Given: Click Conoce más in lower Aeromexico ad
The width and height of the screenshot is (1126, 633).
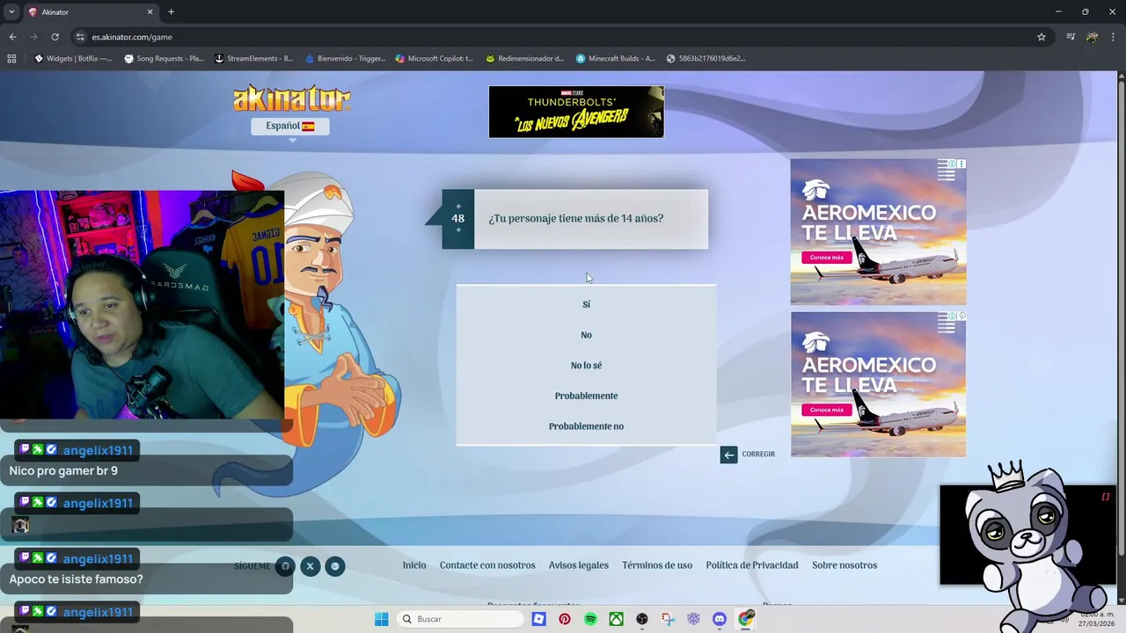Looking at the screenshot, I should pos(826,410).
